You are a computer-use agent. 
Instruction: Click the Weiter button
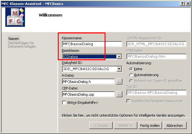(126, 126)
